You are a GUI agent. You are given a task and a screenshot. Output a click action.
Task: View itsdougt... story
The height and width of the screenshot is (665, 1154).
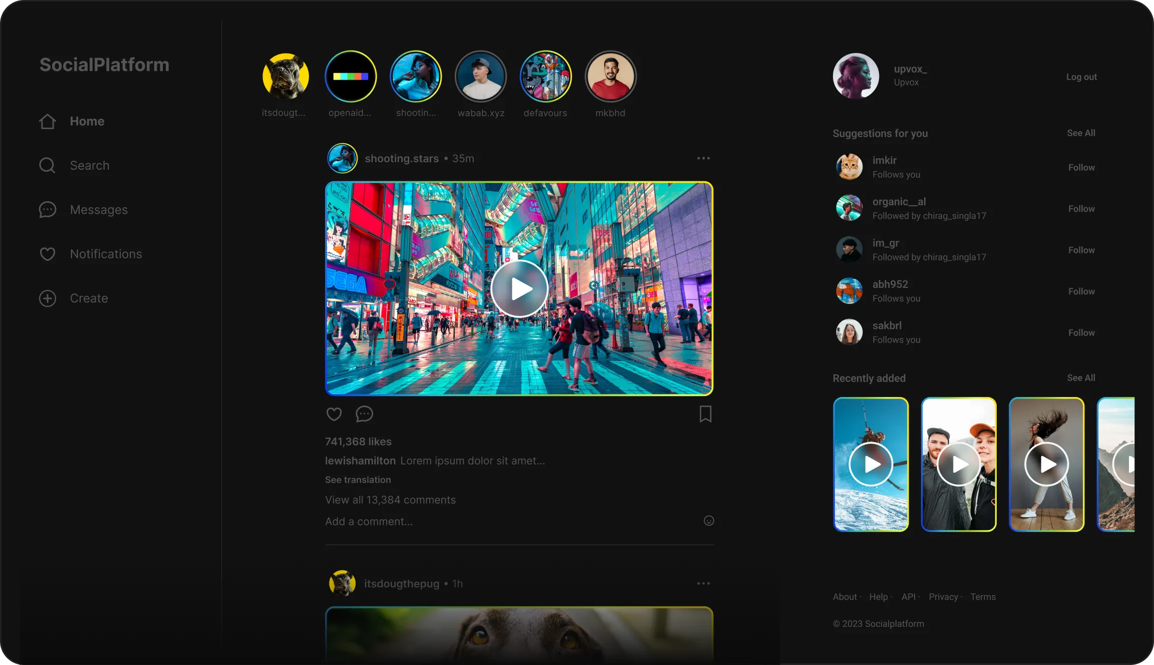tap(285, 76)
